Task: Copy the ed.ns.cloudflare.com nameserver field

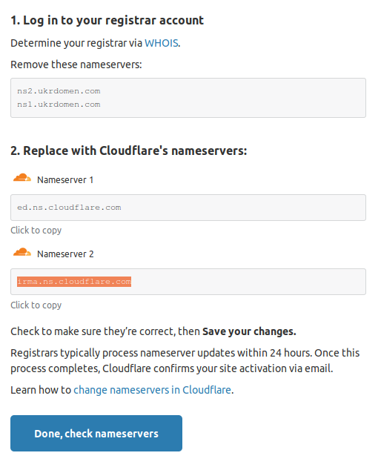Action: pyautogui.click(x=188, y=208)
